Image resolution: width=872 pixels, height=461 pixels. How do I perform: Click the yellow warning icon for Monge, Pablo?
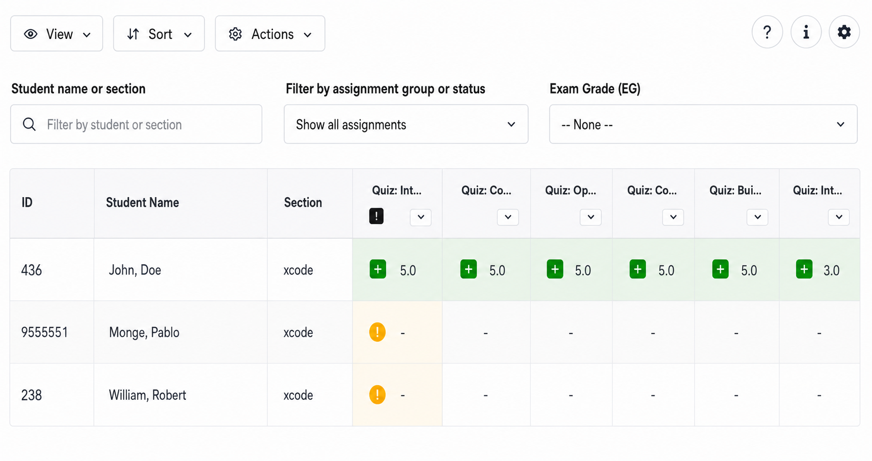coord(377,332)
